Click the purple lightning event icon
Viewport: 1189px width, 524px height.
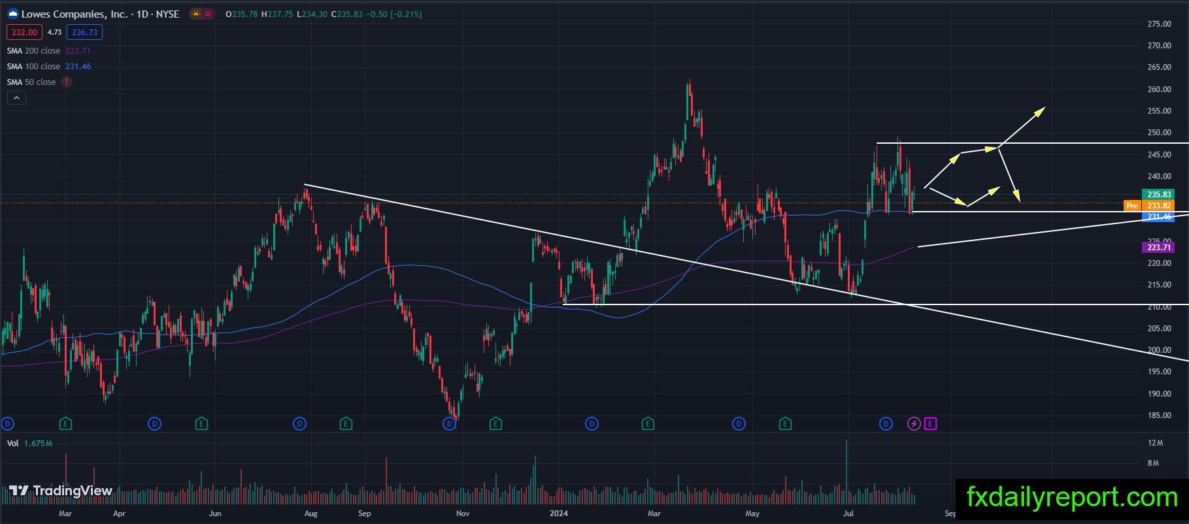pyautogui.click(x=914, y=424)
